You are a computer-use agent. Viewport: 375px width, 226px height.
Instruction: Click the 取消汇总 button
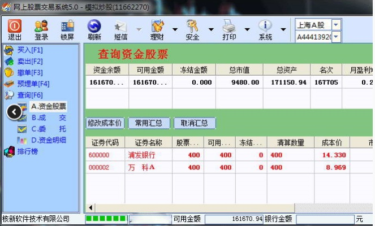tap(194, 123)
